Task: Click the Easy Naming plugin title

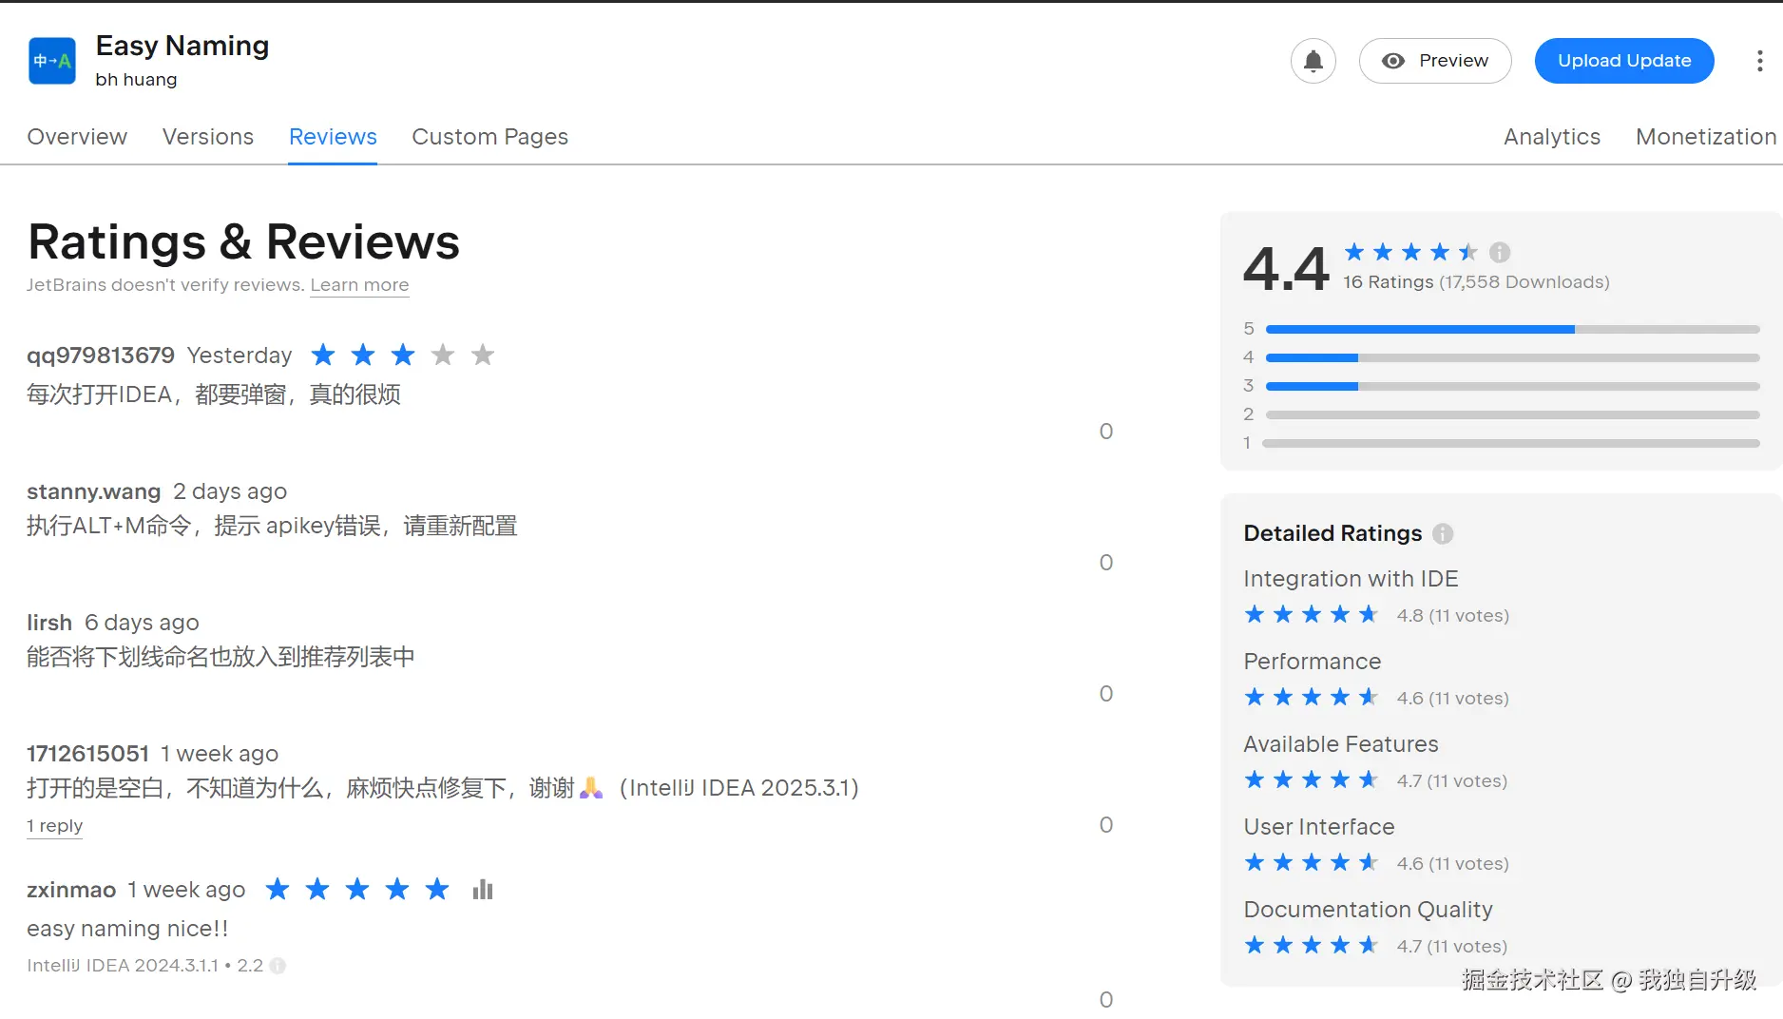Action: [182, 46]
